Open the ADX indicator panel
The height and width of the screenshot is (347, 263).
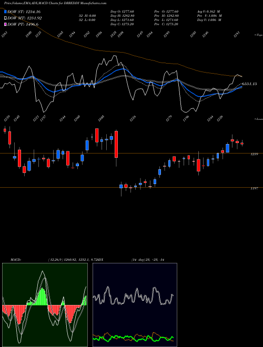tap(135, 305)
